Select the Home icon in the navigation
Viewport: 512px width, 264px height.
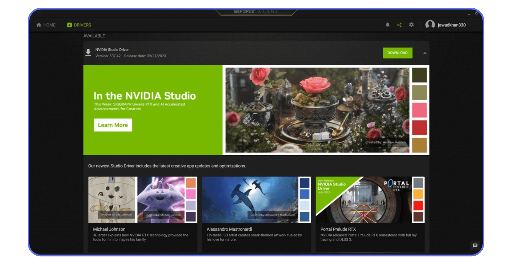coord(39,25)
